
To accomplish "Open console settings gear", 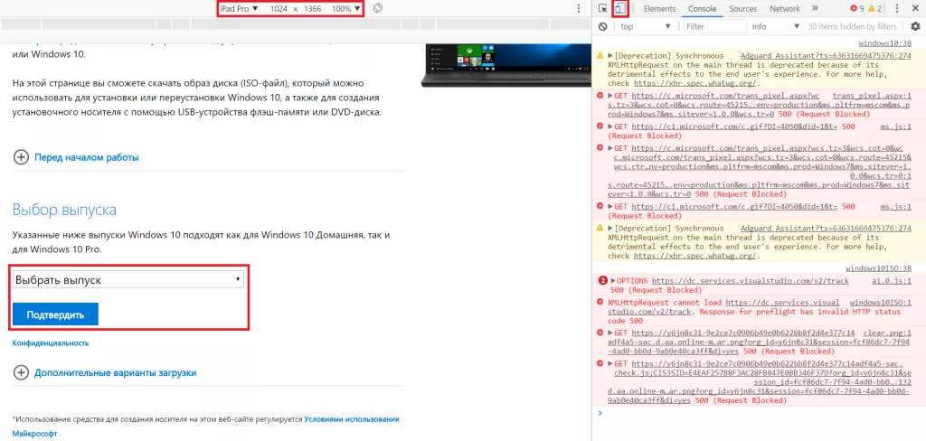I will coord(915,26).
